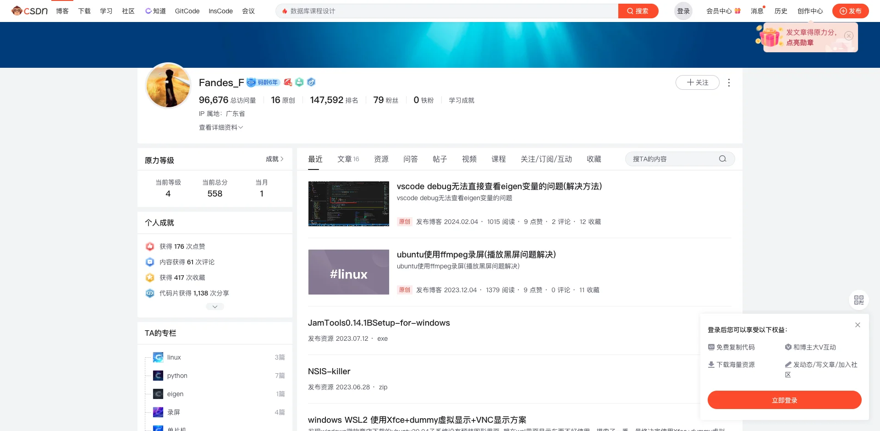Image resolution: width=880 pixels, height=431 pixels.
Task: Open 消息 notifications link
Action: [x=757, y=11]
